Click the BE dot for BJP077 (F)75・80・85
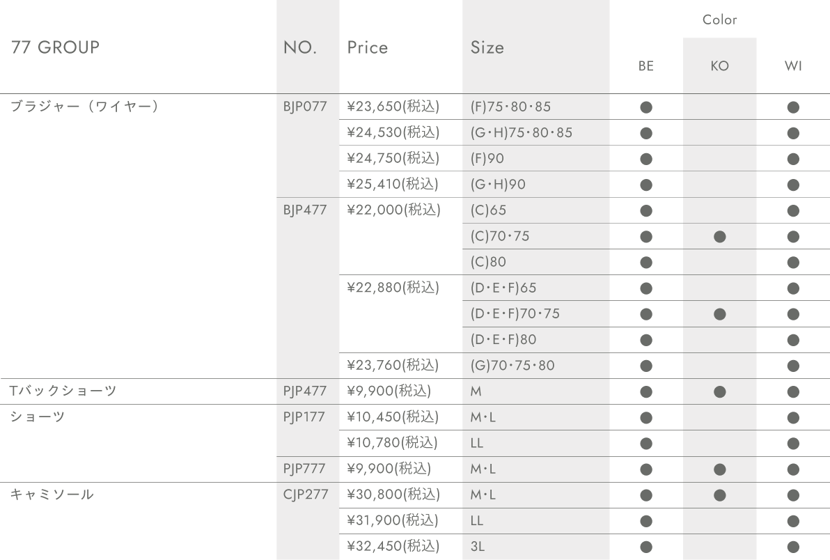This screenshot has height=560, width=830. coord(645,107)
